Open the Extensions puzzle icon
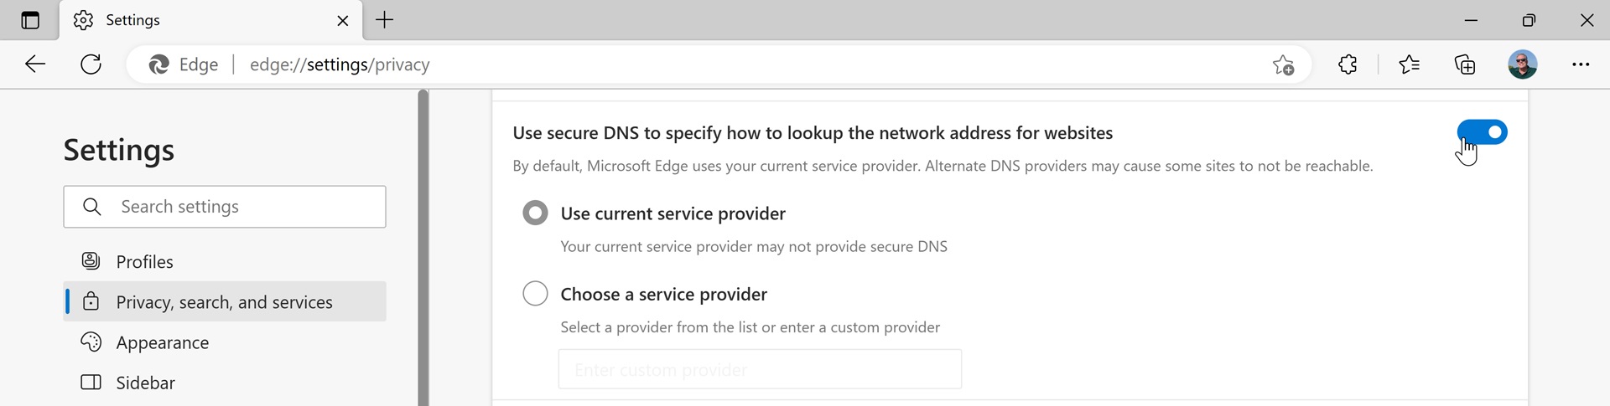 (x=1348, y=64)
